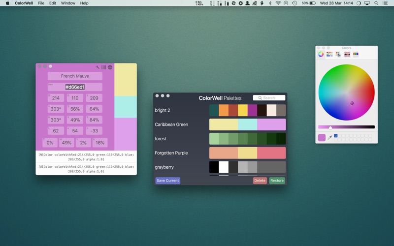
Task: Click the NSColor code snippet
Action: click(86, 157)
